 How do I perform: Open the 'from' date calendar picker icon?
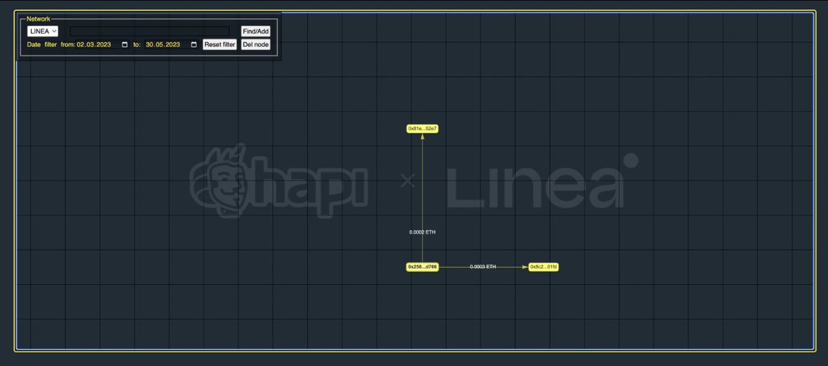coord(125,44)
